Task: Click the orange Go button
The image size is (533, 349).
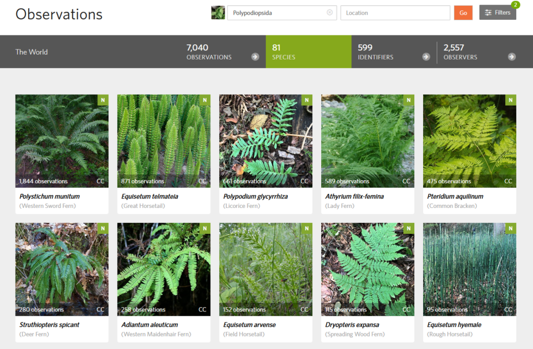Action: (x=463, y=13)
